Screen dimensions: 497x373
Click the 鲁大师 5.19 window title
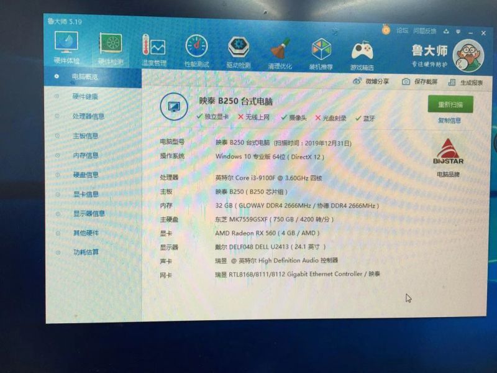pyautogui.click(x=65, y=21)
